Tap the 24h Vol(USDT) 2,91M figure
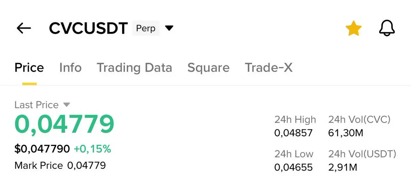The height and width of the screenshot is (186, 411). tap(343, 167)
